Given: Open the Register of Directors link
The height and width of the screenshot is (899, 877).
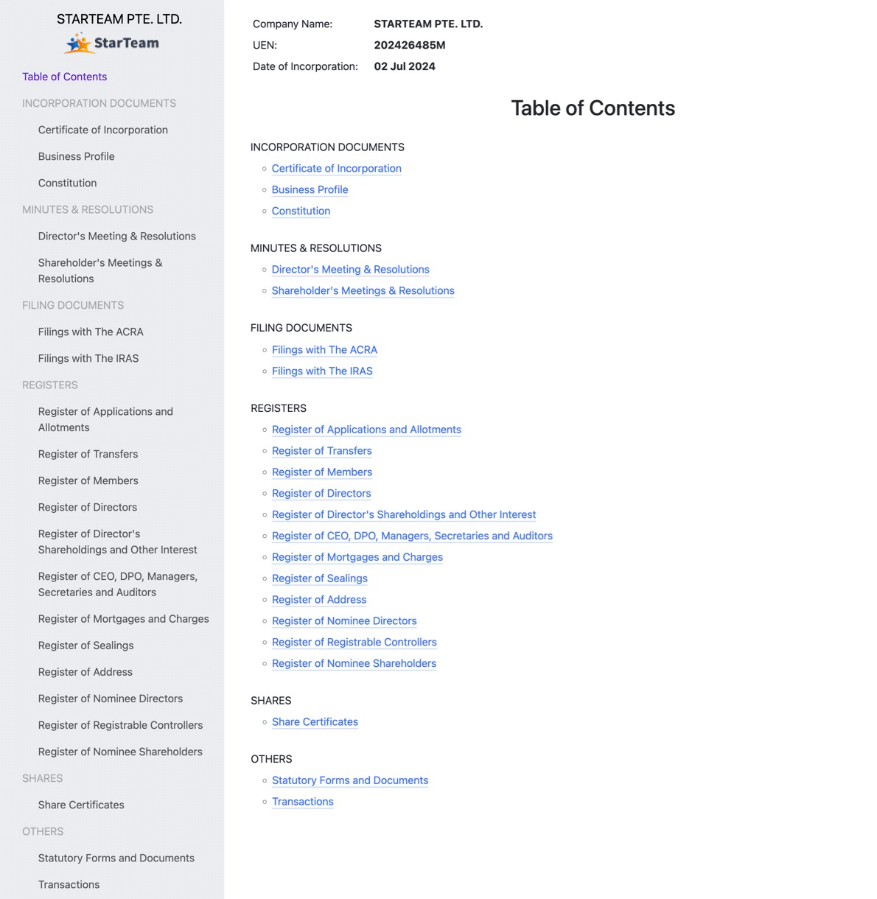Looking at the screenshot, I should [x=321, y=493].
